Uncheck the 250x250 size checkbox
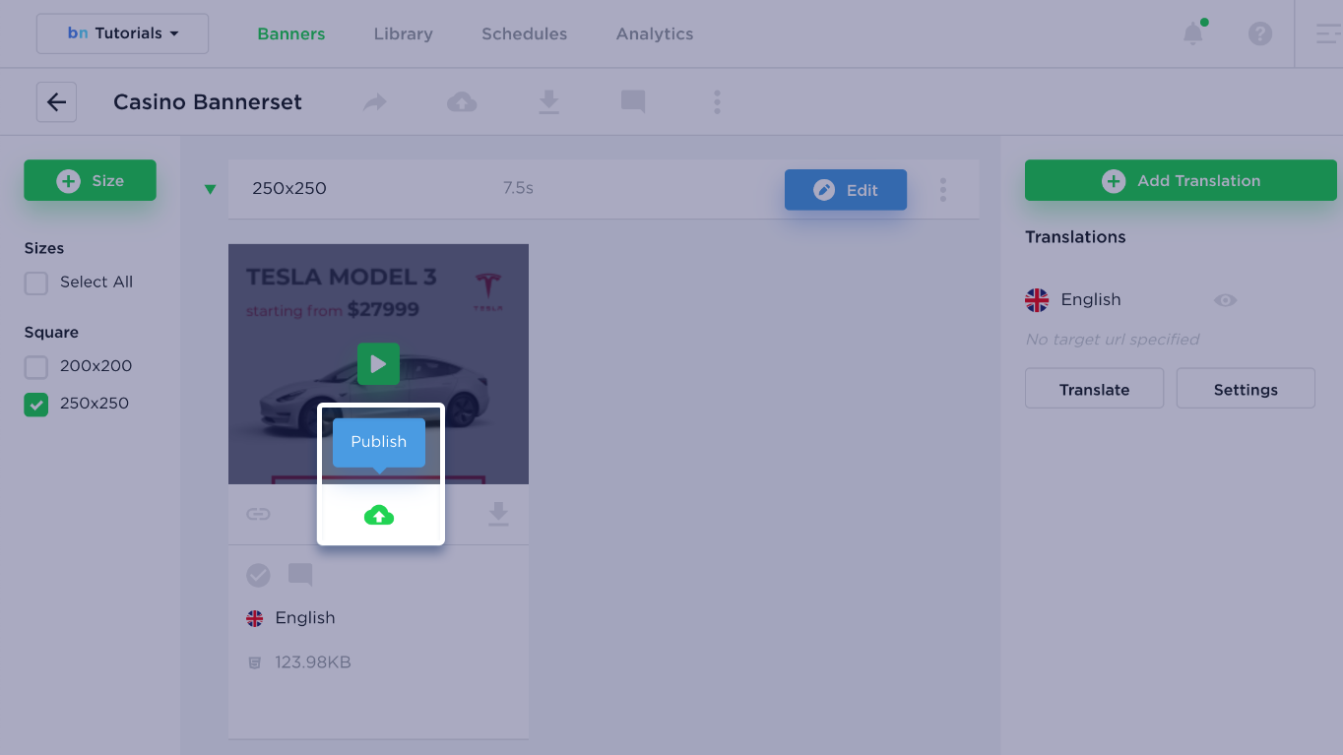 pyautogui.click(x=36, y=405)
